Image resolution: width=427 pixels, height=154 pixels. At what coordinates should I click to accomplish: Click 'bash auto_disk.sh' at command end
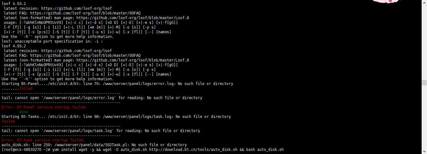(265, 150)
